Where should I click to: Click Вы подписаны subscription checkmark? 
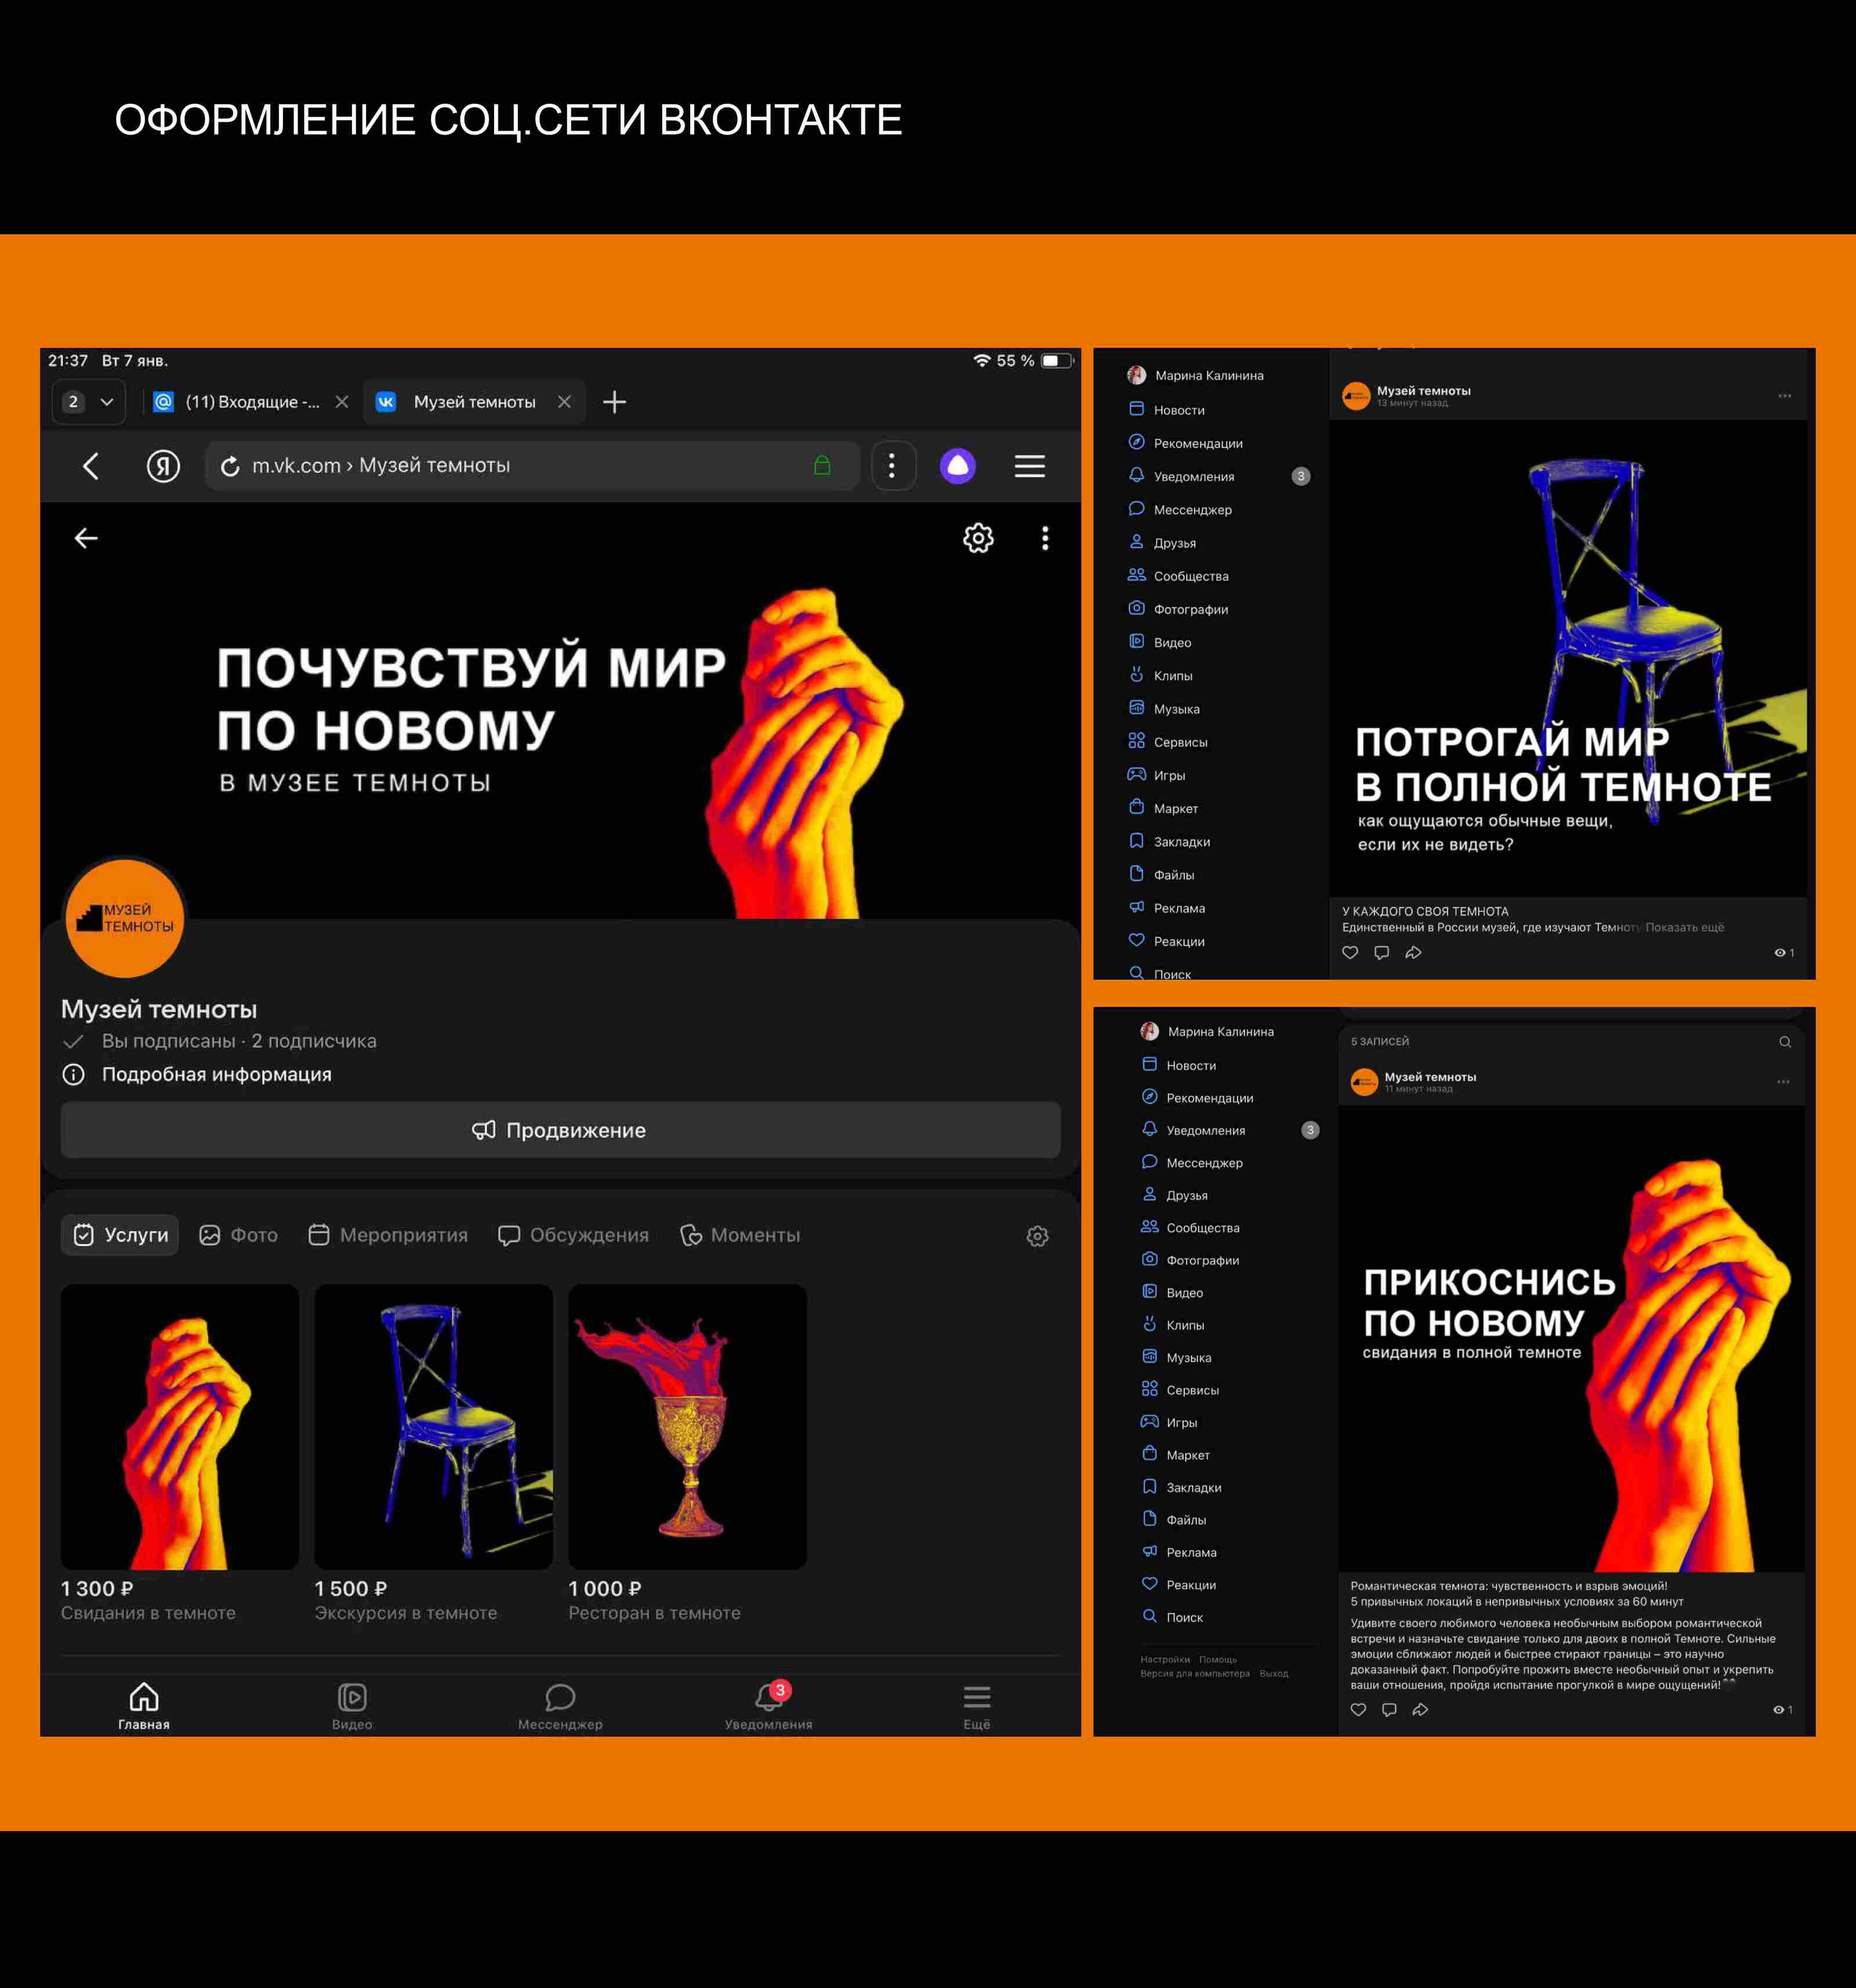coord(73,1041)
